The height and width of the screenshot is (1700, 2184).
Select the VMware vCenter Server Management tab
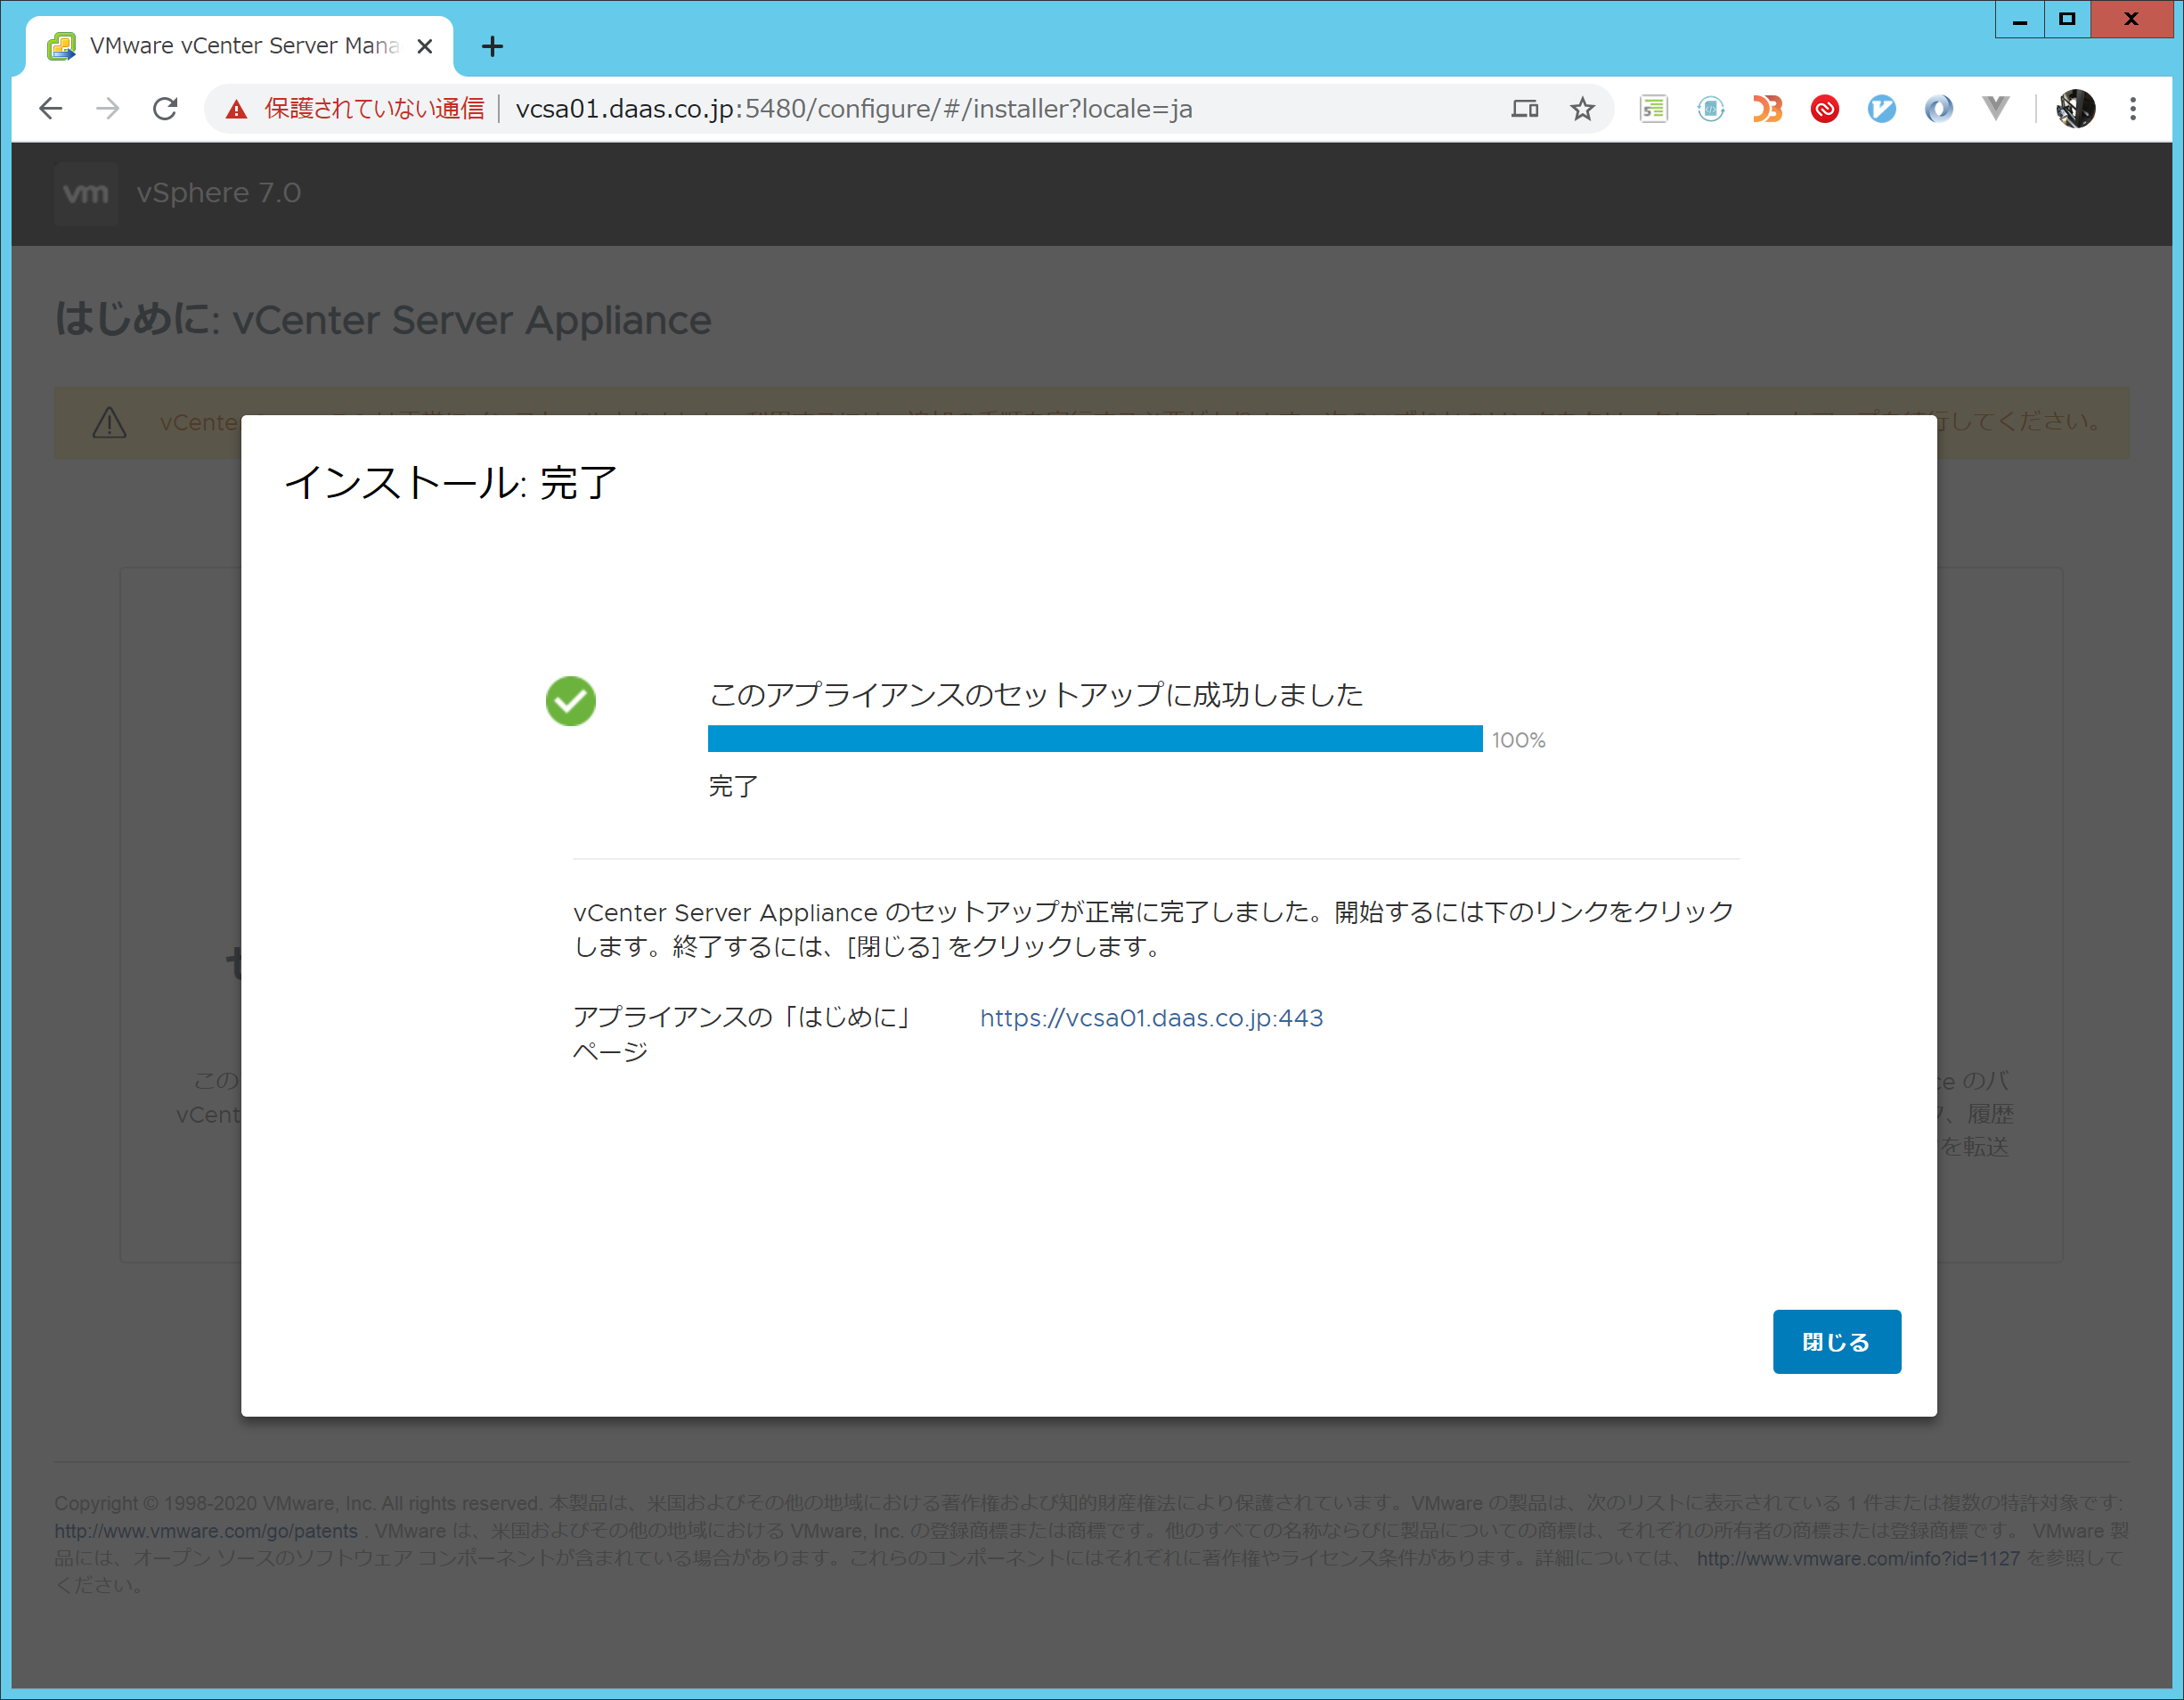240,46
